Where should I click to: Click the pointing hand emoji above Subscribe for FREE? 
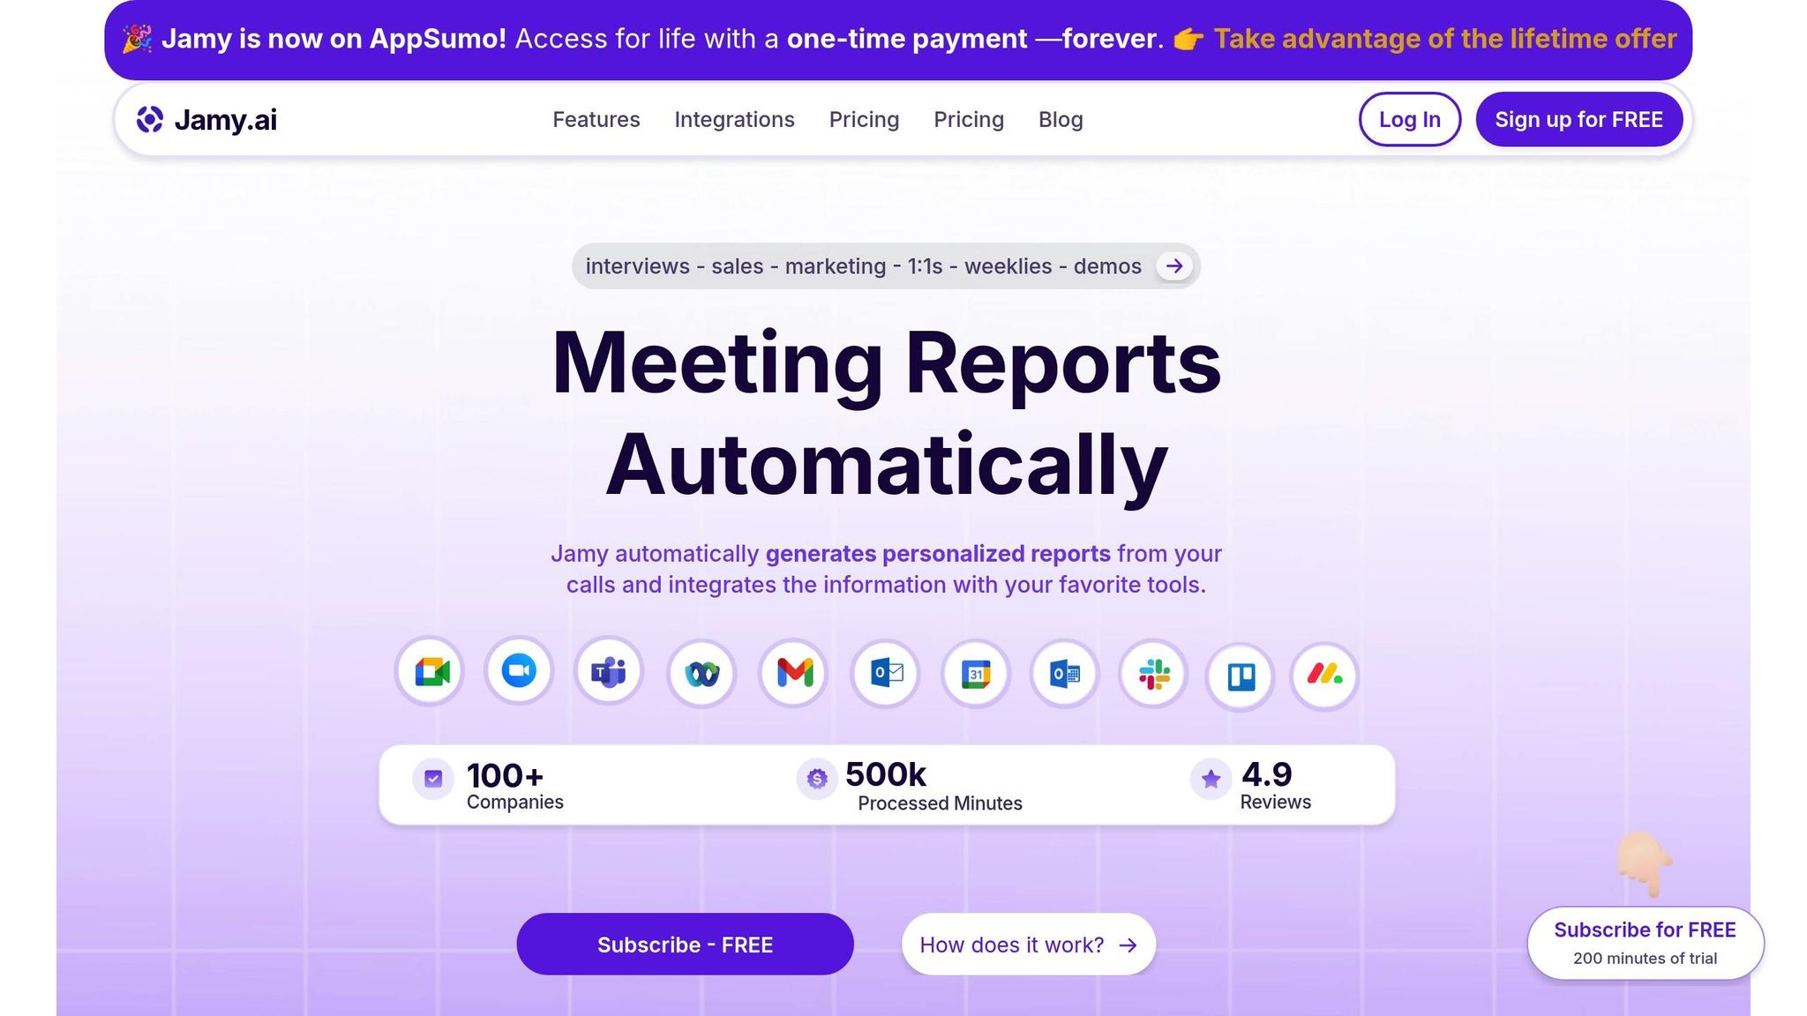point(1645,863)
